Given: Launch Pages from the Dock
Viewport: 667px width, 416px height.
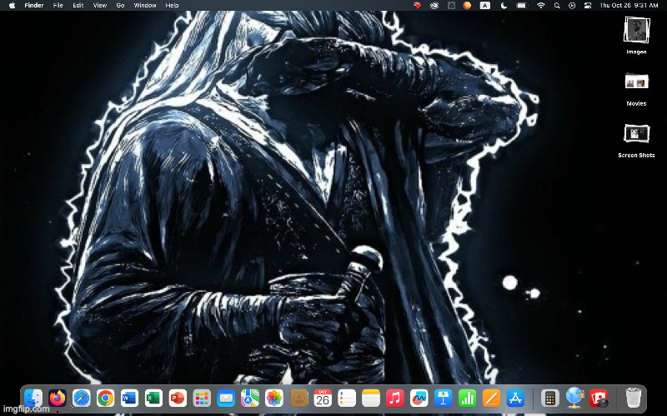Looking at the screenshot, I should [x=491, y=399].
